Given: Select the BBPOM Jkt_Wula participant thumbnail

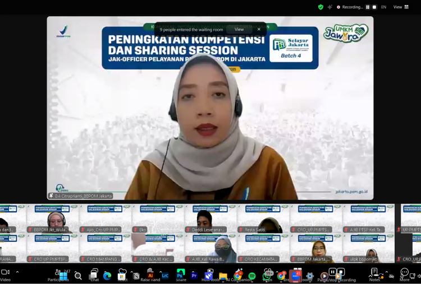Looking at the screenshot, I should [53, 218].
